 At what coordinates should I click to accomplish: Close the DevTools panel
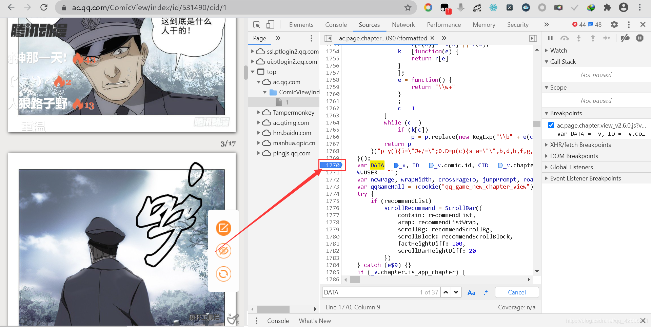click(x=643, y=24)
